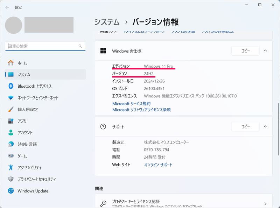Viewport: 280px width, 208px height.
Task: Click the ホーム house icon
Action: (11, 63)
